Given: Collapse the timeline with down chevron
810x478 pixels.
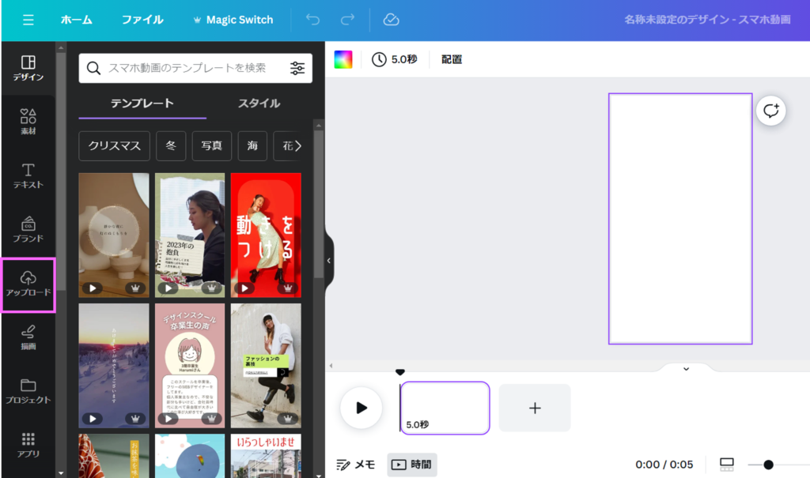Looking at the screenshot, I should pyautogui.click(x=686, y=368).
